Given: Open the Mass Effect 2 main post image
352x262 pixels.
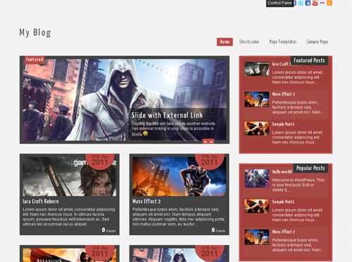Looking at the screenshot, I should 180,177.
